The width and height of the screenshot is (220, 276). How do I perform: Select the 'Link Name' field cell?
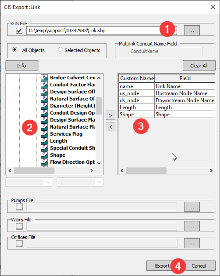185,86
